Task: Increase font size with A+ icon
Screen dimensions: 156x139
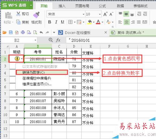Action: pos(105,14)
